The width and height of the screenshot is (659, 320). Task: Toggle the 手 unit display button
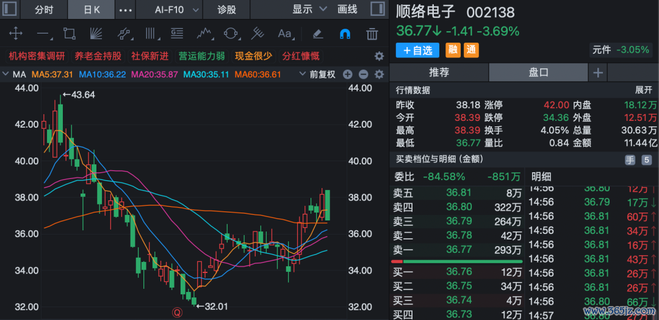point(630,160)
